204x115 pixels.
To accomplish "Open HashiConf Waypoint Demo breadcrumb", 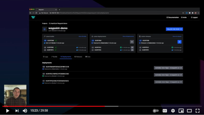I will point(58,23).
